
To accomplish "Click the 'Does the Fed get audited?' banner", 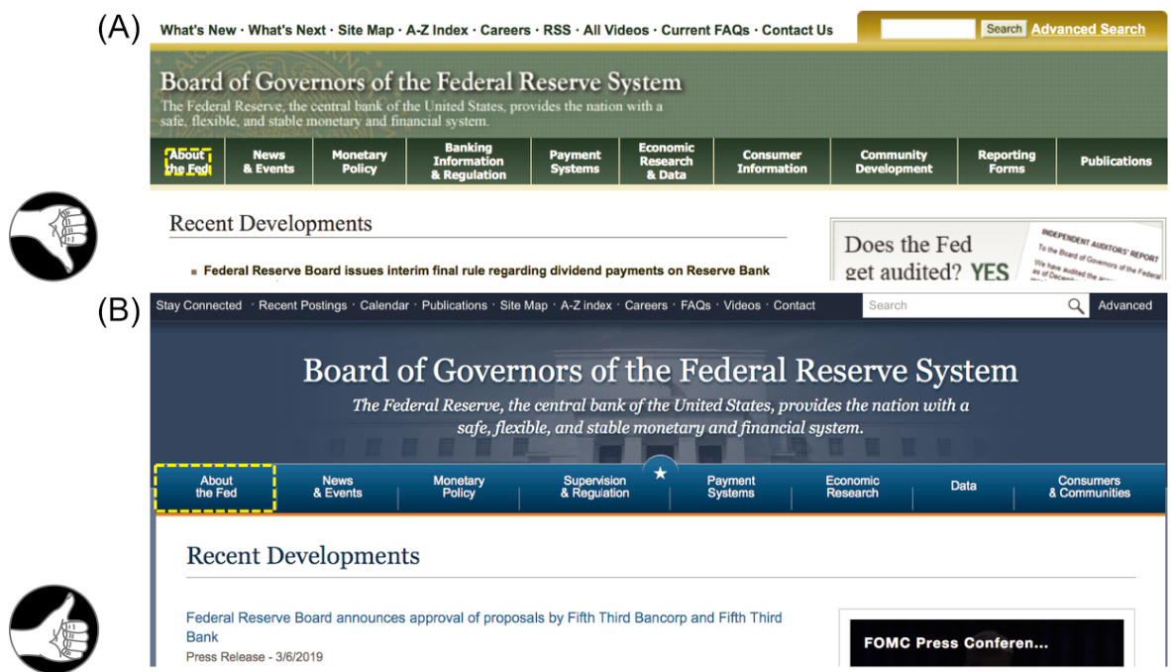I will [x=998, y=250].
